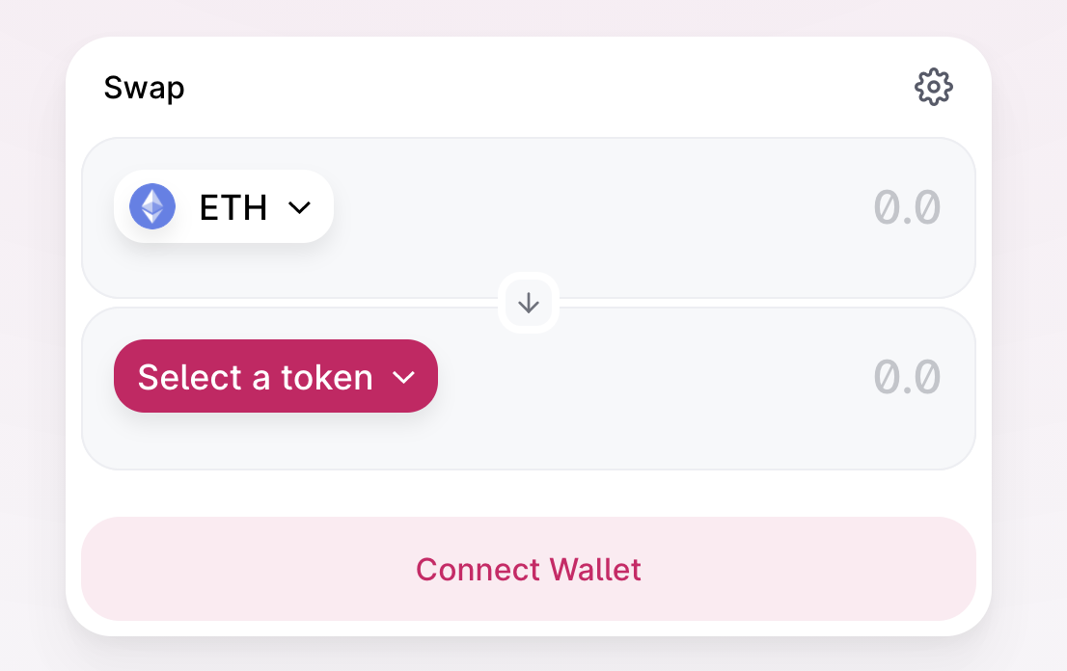Viewport: 1067px width, 671px height.
Task: Click the chevron next to ETH
Action: (x=299, y=206)
